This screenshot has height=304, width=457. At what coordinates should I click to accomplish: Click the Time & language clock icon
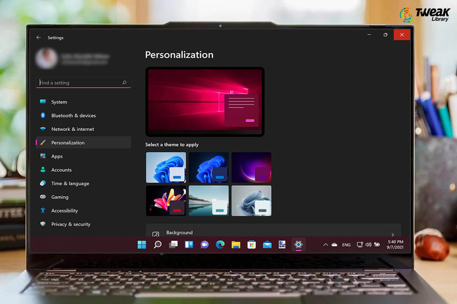(x=43, y=184)
